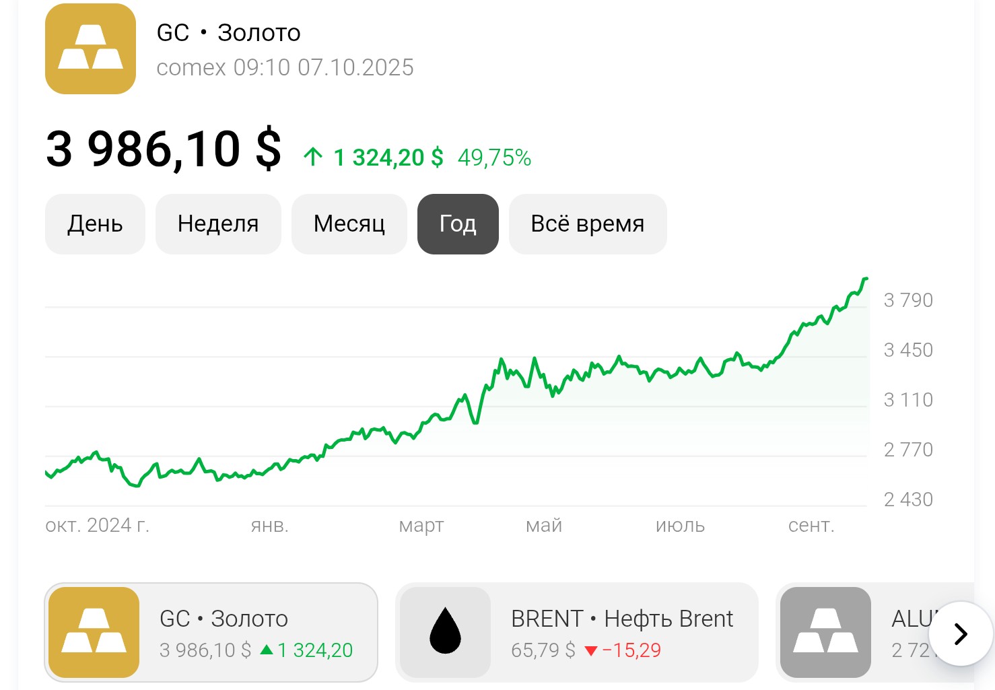The width and height of the screenshot is (995, 690).
Task: Show chart for Всё время
Action: (x=588, y=224)
